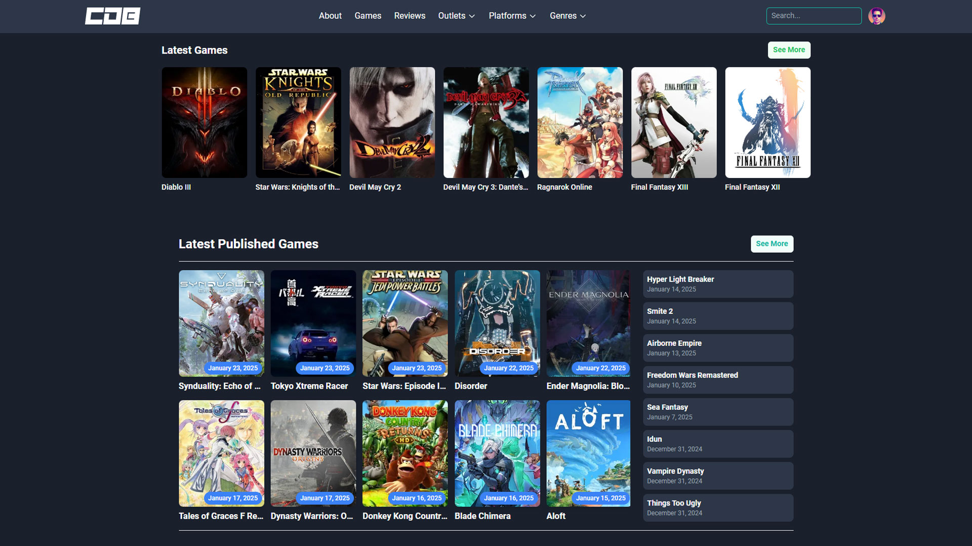The height and width of the screenshot is (546, 972).
Task: Expand the Platforms dropdown
Action: click(x=512, y=16)
